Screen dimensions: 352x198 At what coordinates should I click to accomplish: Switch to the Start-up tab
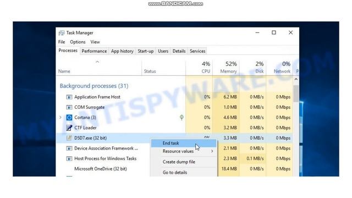[146, 51]
